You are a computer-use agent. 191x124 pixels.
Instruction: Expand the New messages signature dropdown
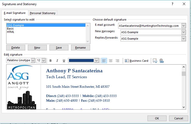(184, 32)
